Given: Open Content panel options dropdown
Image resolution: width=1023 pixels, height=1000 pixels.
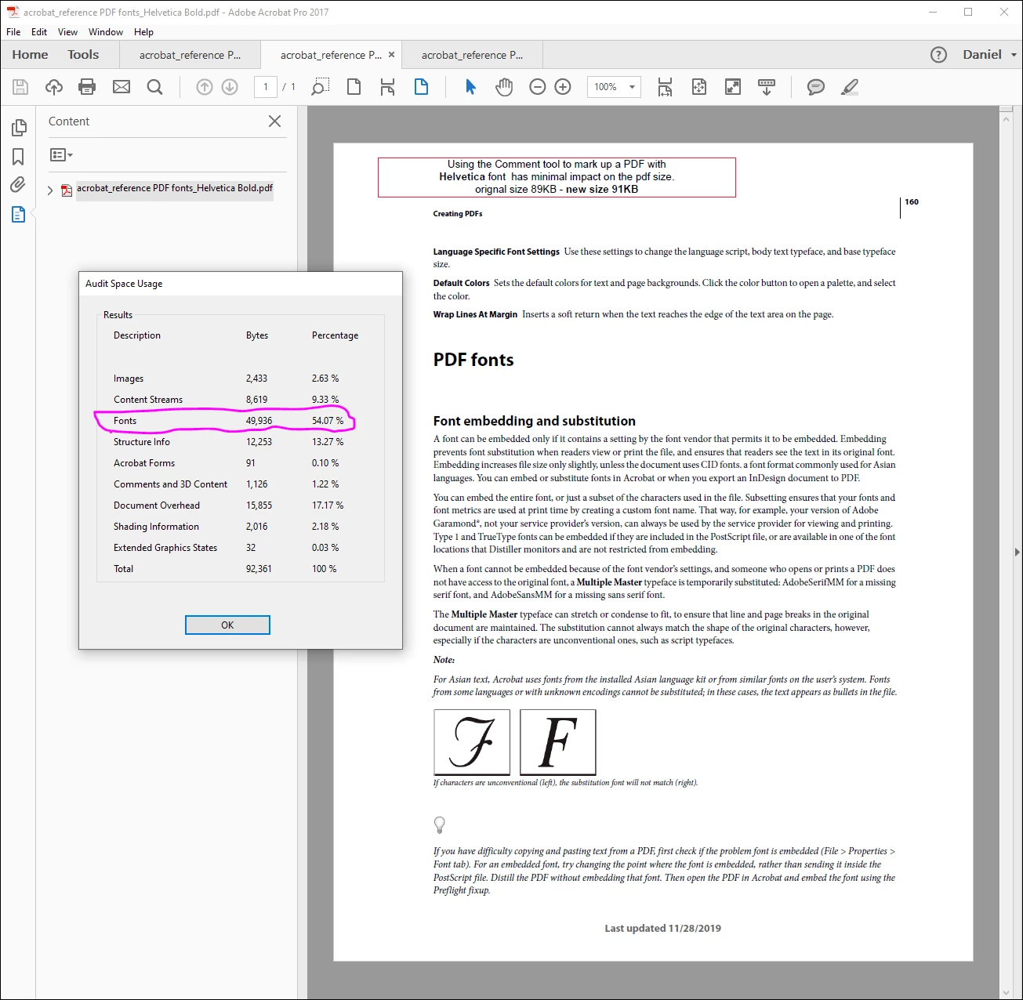Looking at the screenshot, I should click(61, 155).
